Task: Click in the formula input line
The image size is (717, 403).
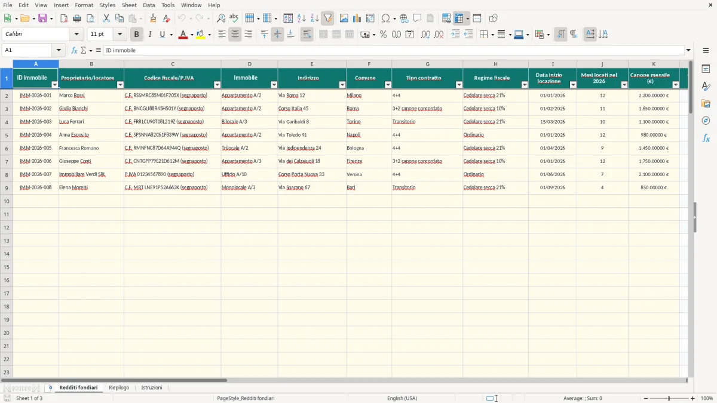Action: click(x=394, y=50)
